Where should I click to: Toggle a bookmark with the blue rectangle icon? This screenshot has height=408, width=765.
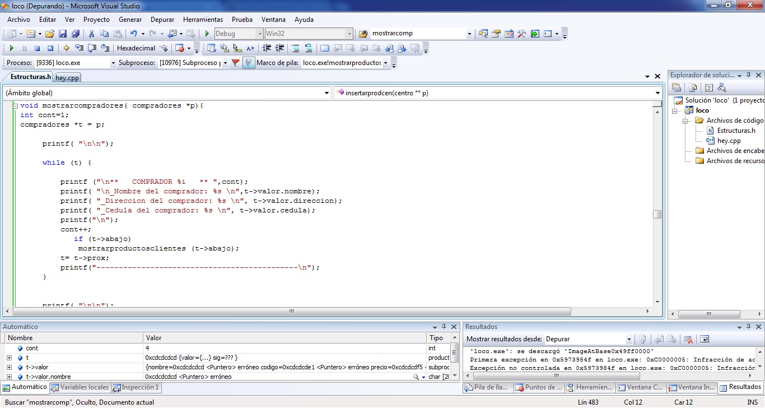[325, 49]
